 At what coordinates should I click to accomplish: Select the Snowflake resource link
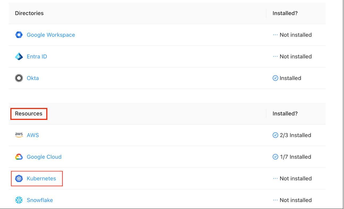40,200
